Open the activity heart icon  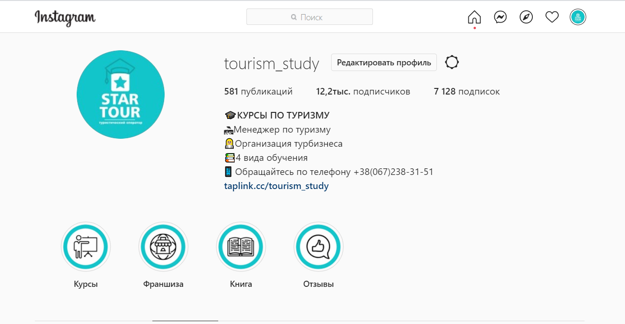552,17
